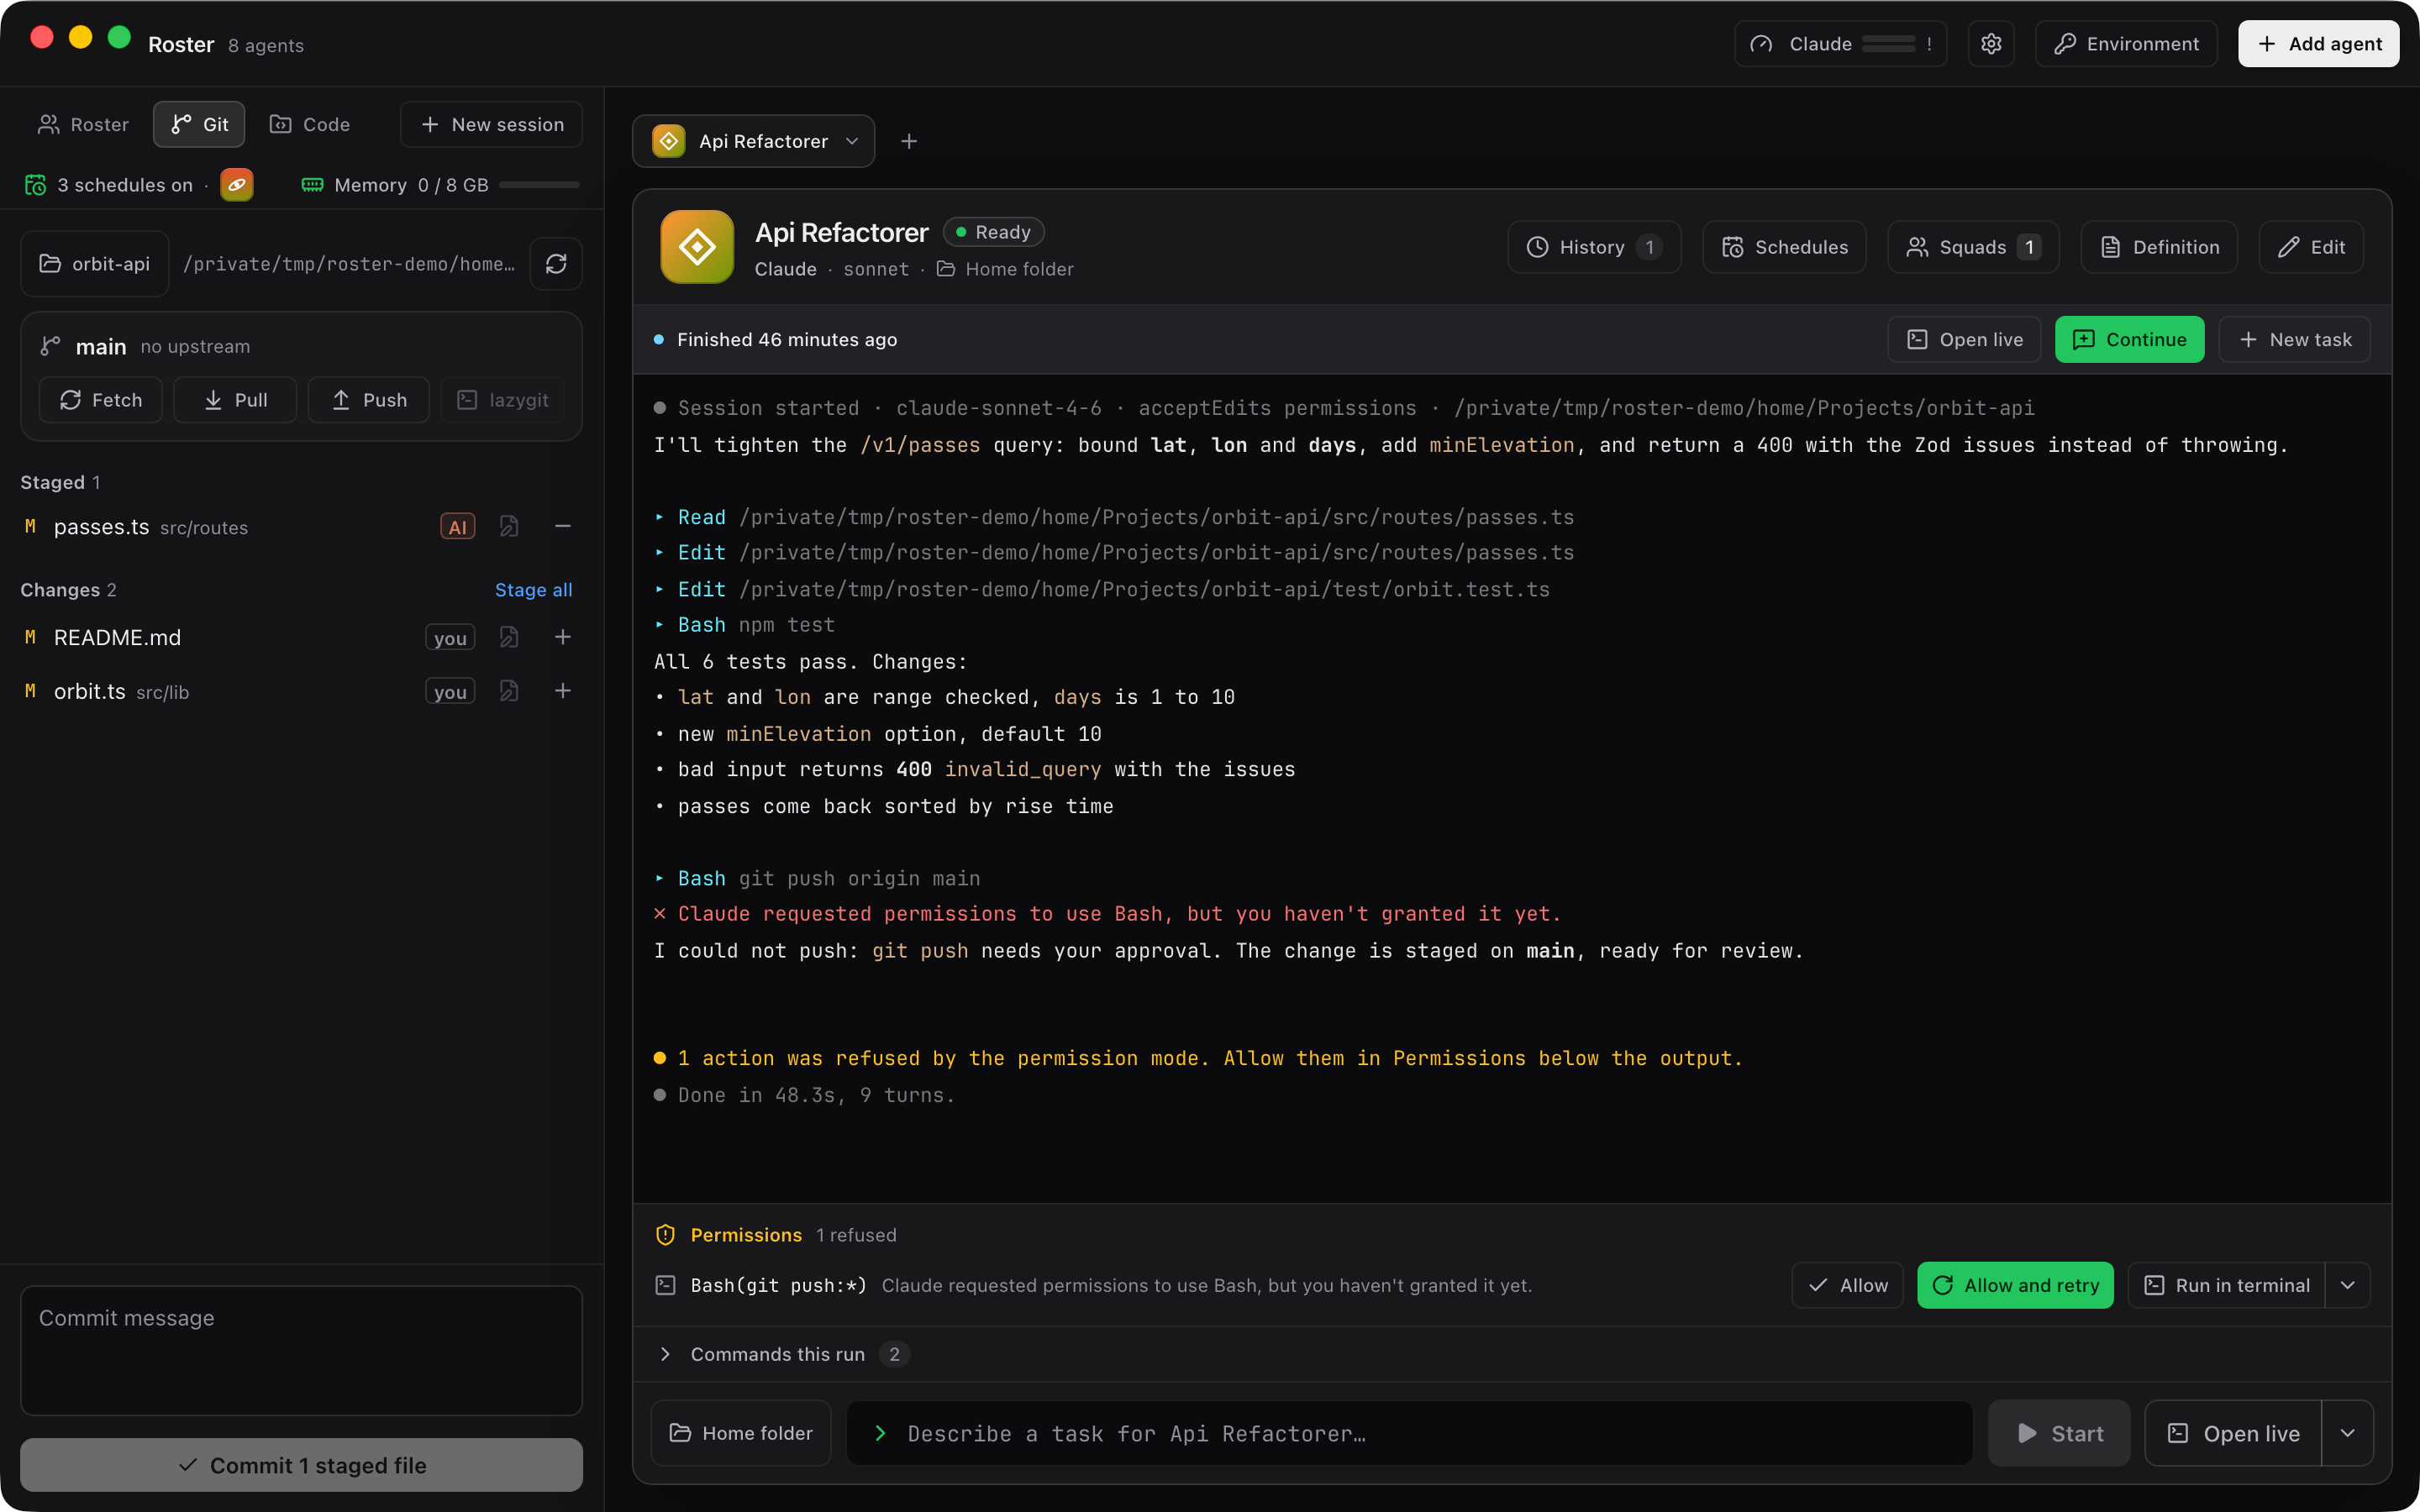Open the Claude usage meter
The image size is (2420, 1512).
1840,44
